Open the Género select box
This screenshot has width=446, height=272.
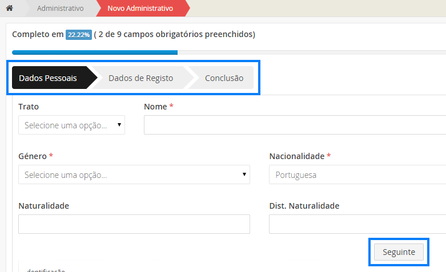click(134, 175)
